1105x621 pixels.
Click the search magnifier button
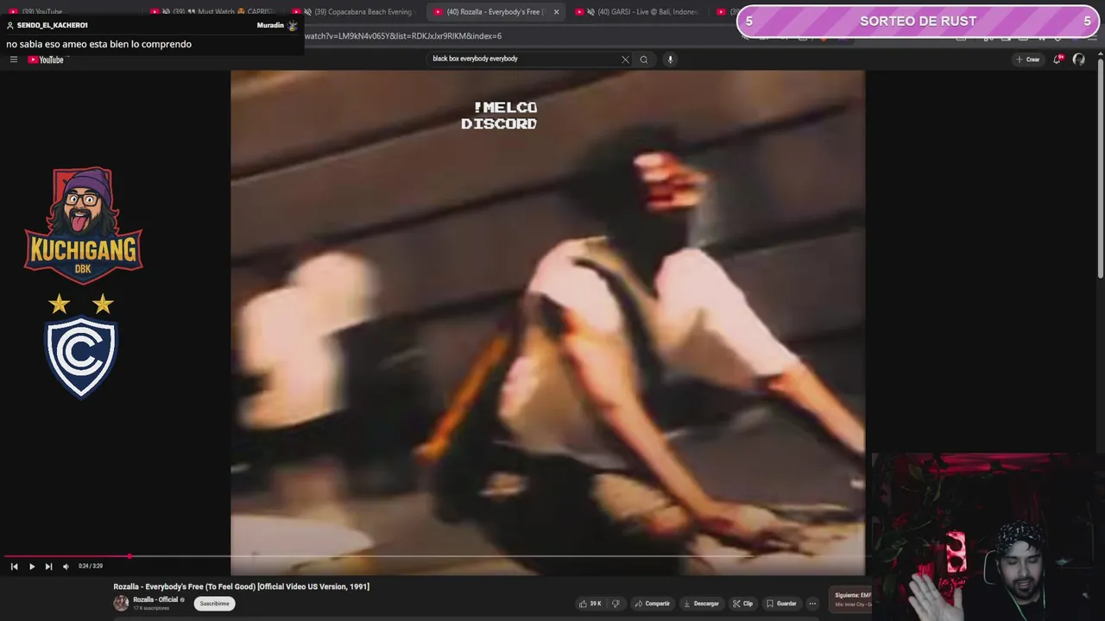pos(644,60)
